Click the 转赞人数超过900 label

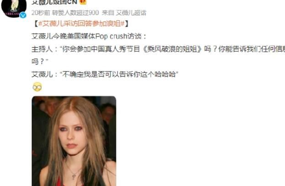tap(75, 13)
